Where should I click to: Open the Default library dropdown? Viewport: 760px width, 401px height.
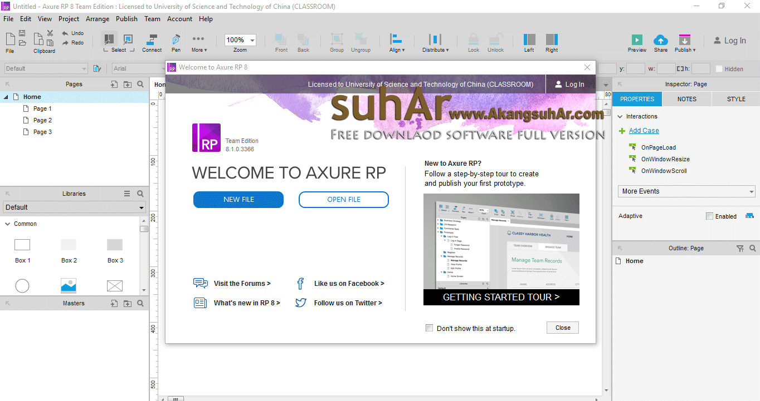[x=74, y=207]
